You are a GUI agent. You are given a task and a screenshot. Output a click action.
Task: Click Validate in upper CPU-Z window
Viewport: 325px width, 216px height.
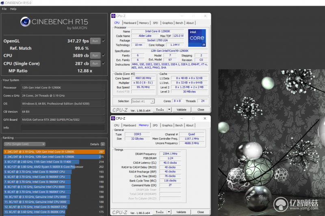182,109
